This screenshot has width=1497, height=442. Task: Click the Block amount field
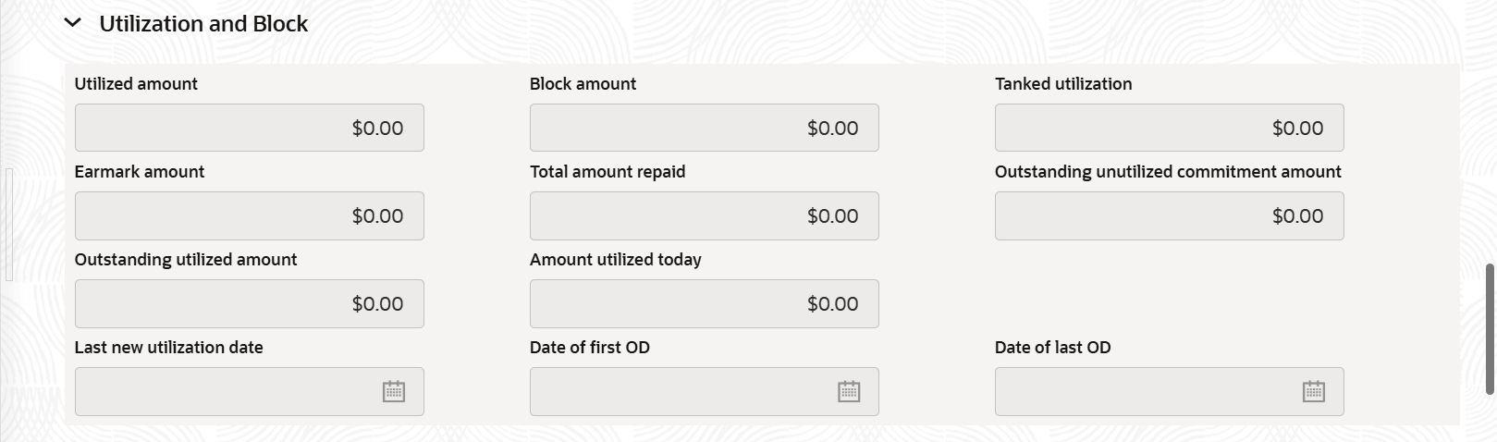point(704,128)
